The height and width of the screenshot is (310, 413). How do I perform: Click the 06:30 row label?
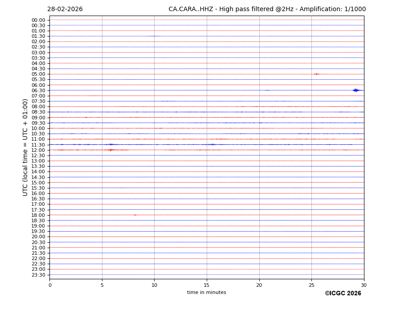point(38,90)
